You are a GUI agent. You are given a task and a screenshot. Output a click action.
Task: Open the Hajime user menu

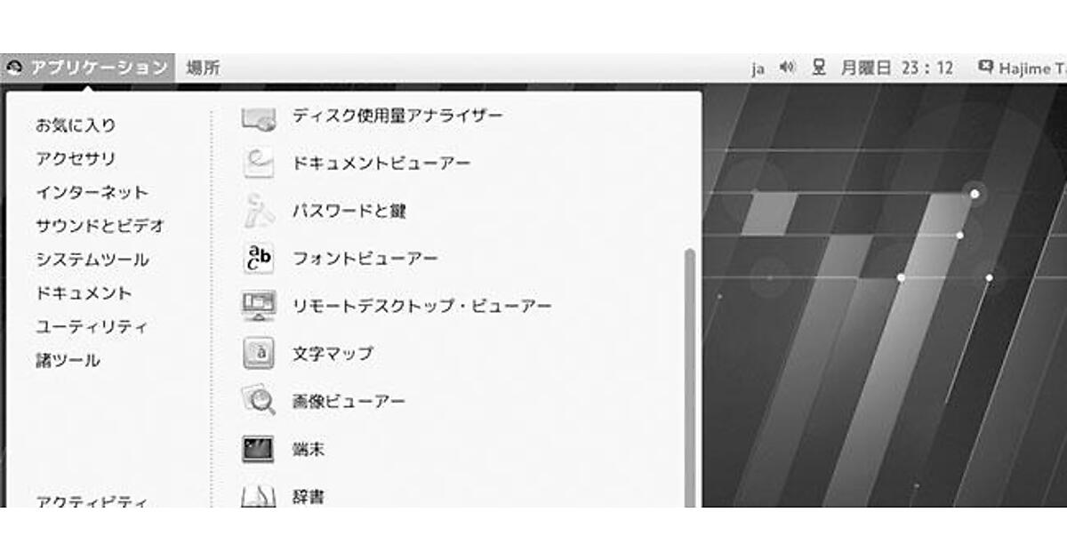1031,68
